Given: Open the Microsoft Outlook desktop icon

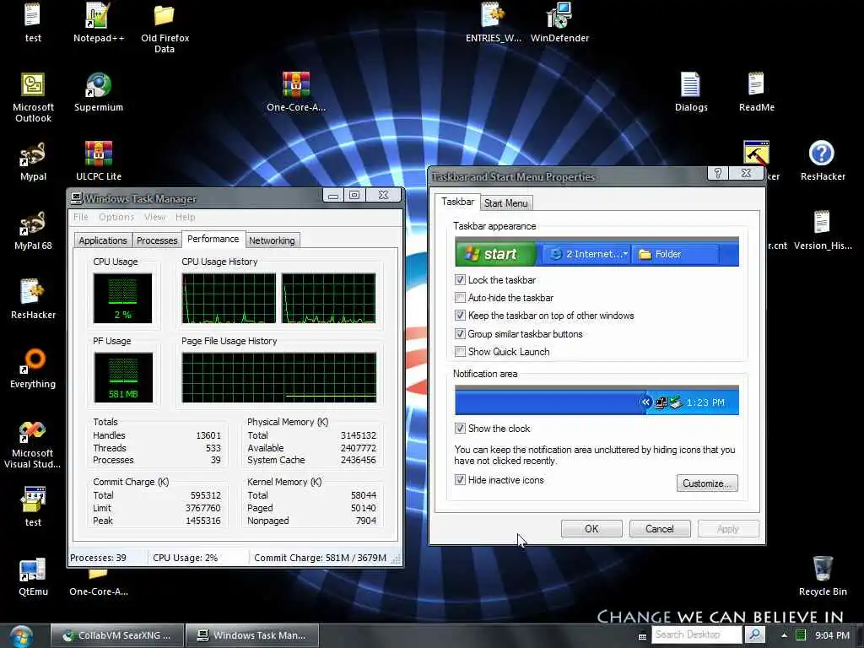Looking at the screenshot, I should pos(33,97).
